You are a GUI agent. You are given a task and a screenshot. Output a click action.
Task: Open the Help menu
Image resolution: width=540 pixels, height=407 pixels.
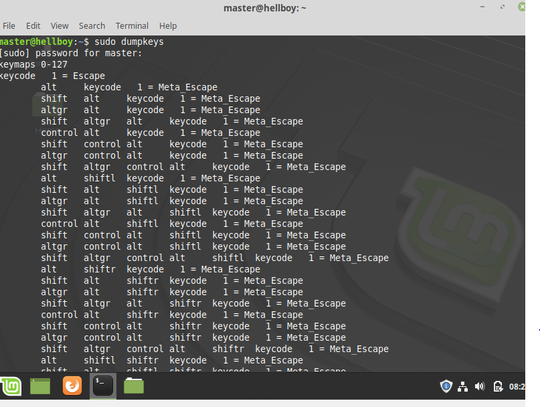click(x=168, y=26)
